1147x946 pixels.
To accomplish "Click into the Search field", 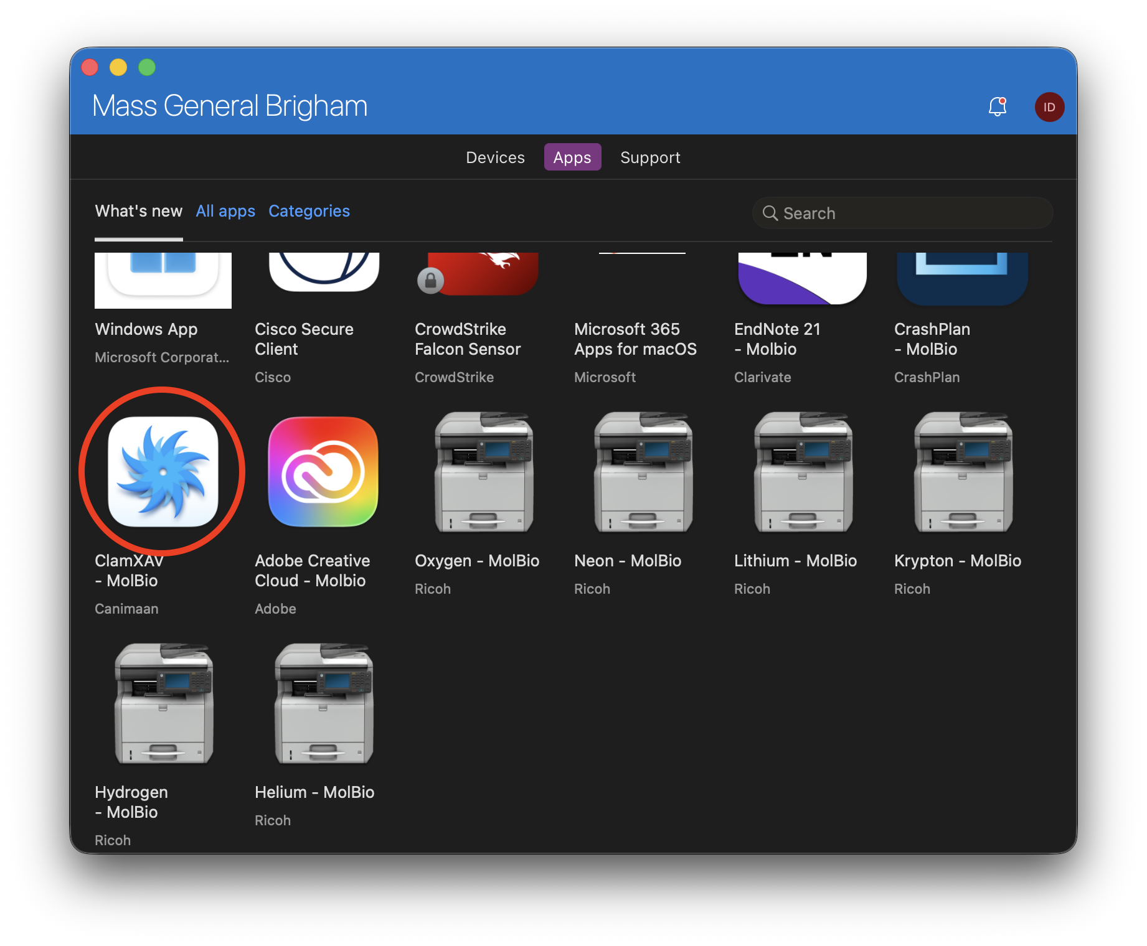I will pos(902,213).
